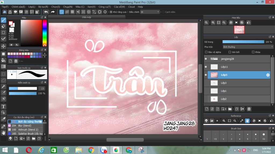This screenshot has height=154, width=275.
Task: Open Windows Start menu
Action: point(5,150)
